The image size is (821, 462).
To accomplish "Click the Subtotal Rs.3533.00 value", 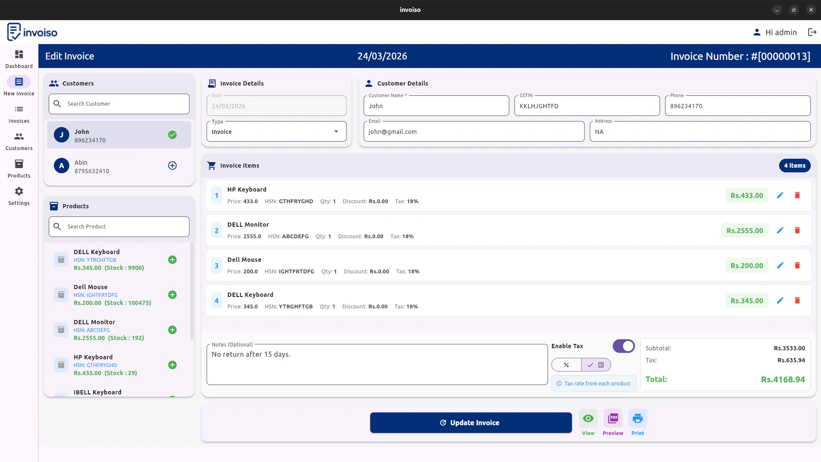I will click(789, 348).
